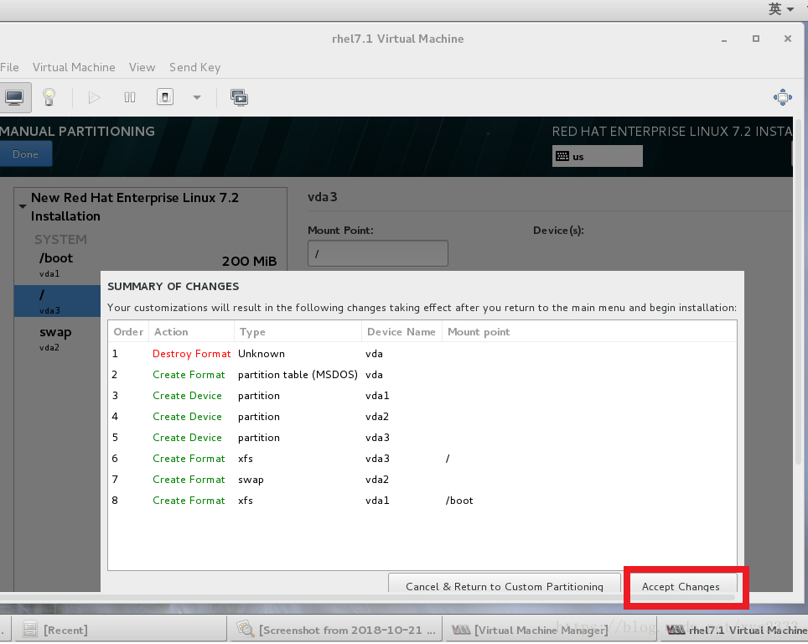The width and height of the screenshot is (808, 644).
Task: Select the Destroy Format row
Action: pyautogui.click(x=422, y=354)
